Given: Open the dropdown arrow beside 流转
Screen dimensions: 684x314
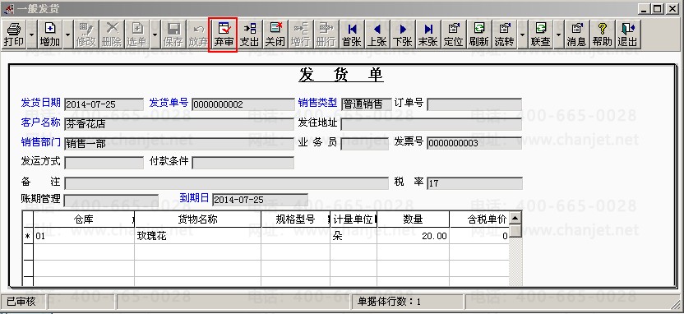Looking at the screenshot, I should point(523,34).
